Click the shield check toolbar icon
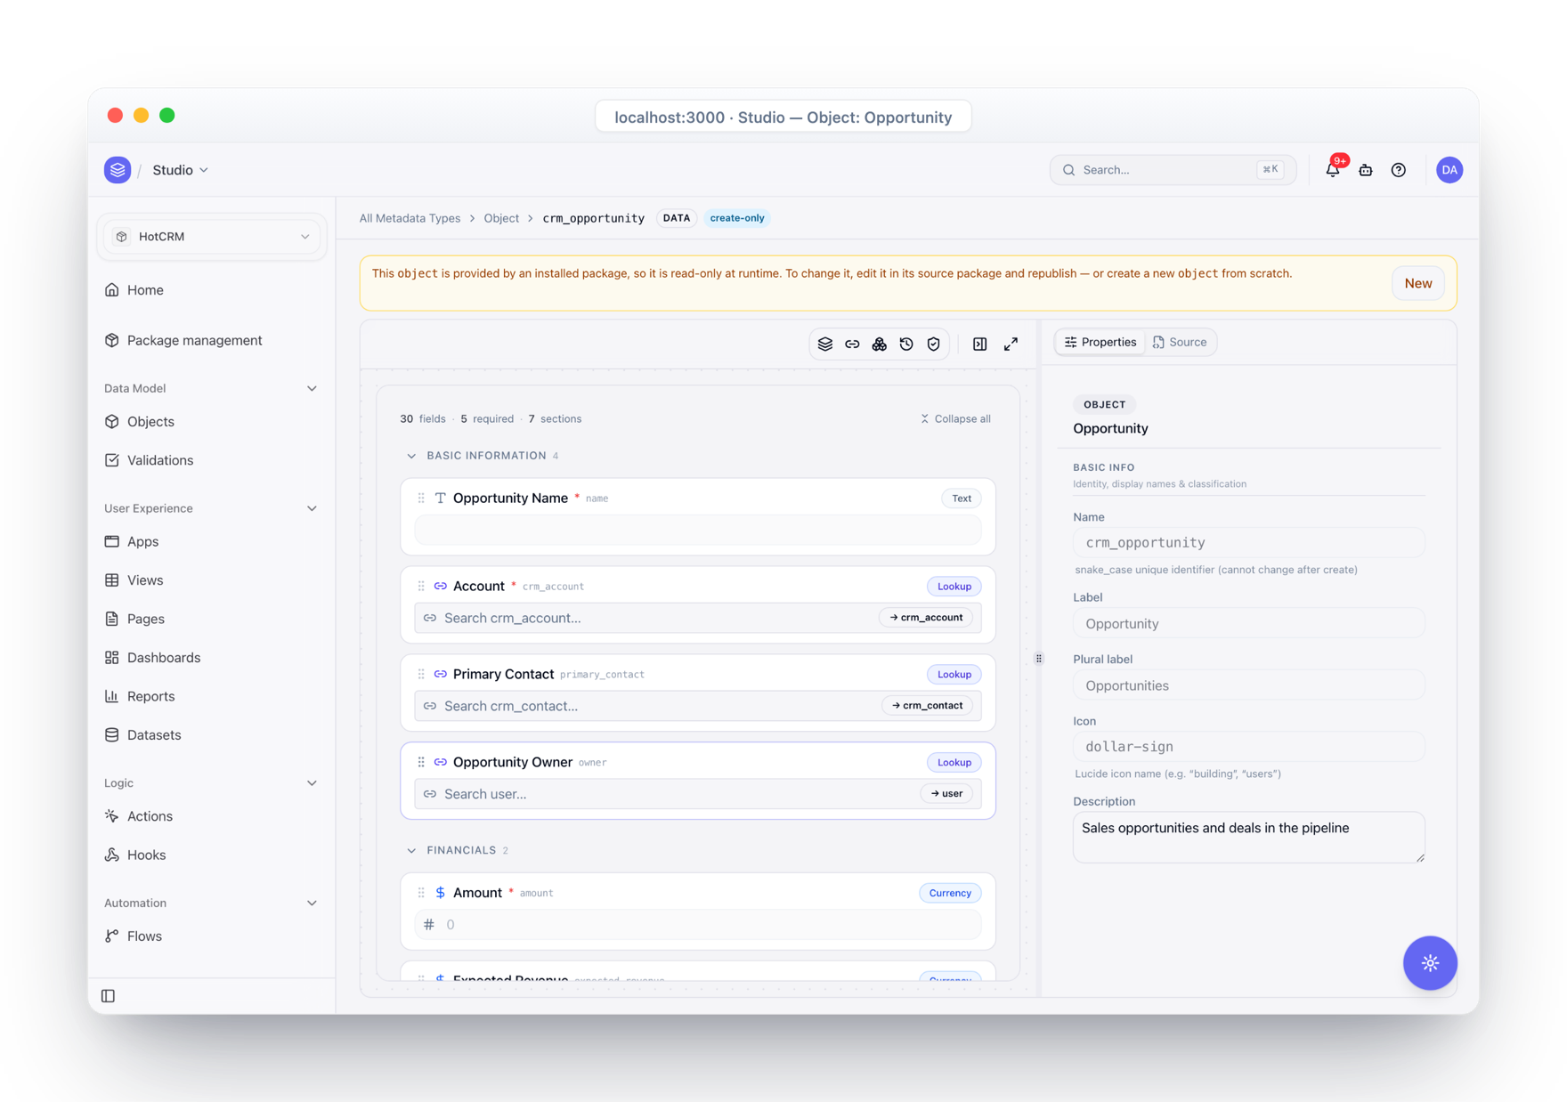Viewport: 1567px width, 1102px height. click(933, 344)
